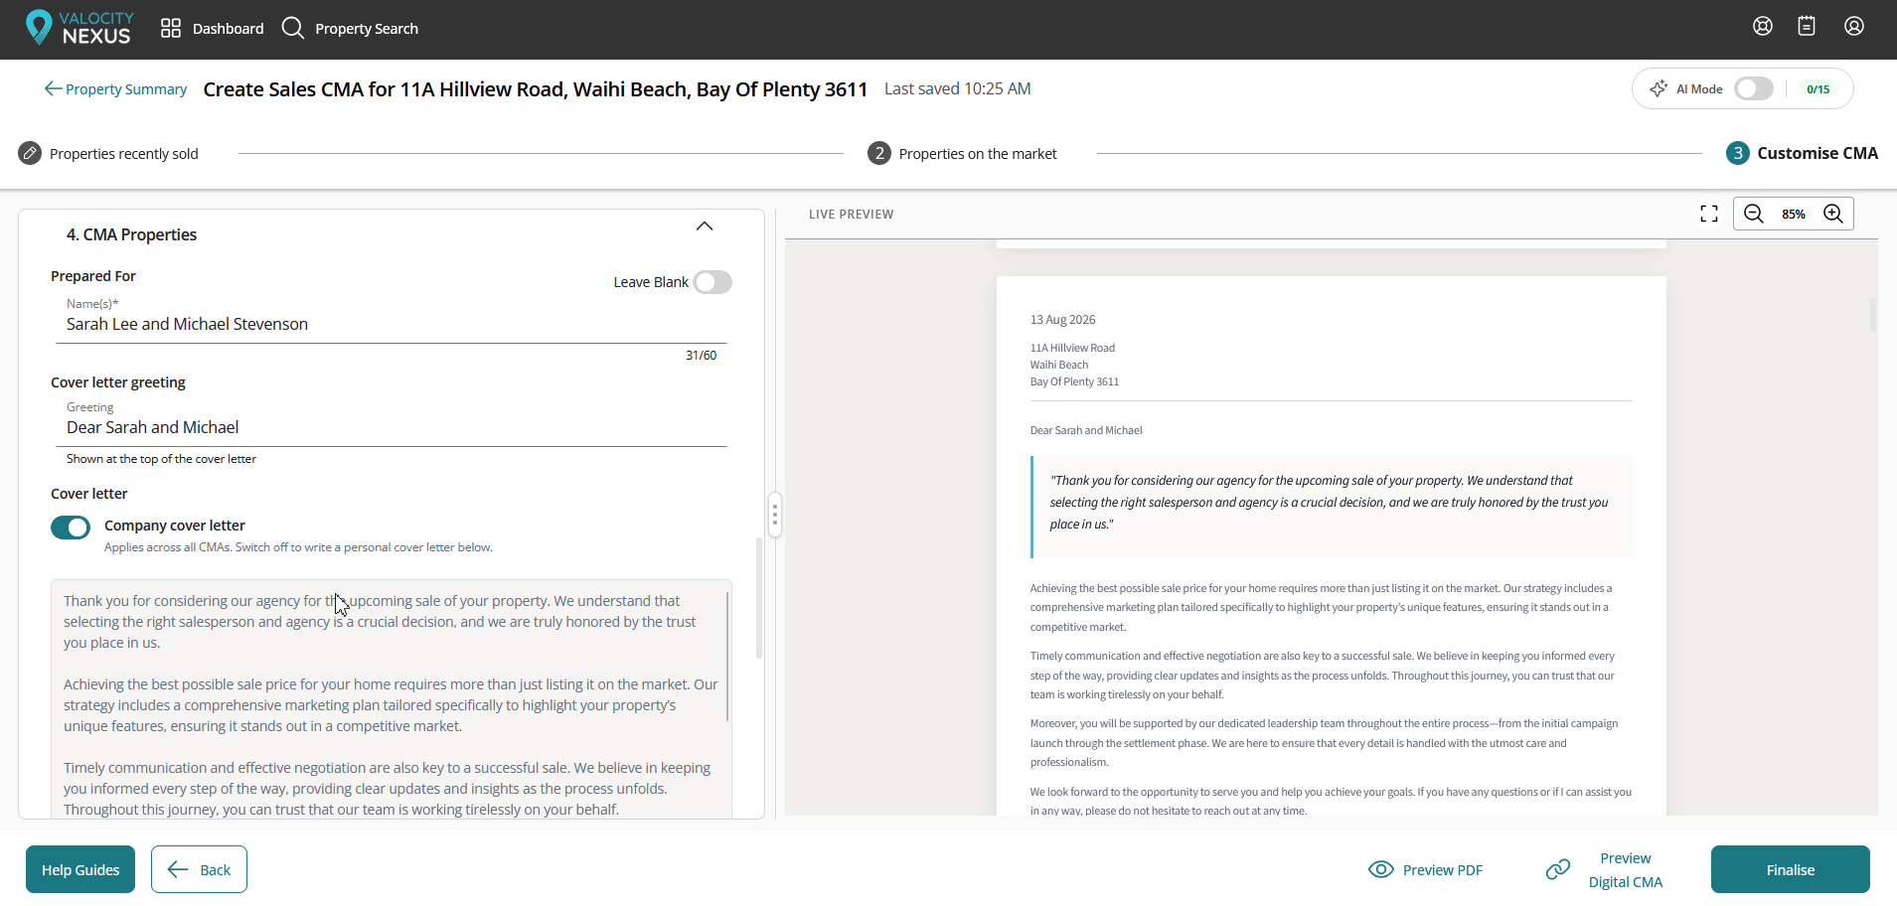The width and height of the screenshot is (1897, 906).
Task: Toggle AI Mode switch
Action: 1754,88
